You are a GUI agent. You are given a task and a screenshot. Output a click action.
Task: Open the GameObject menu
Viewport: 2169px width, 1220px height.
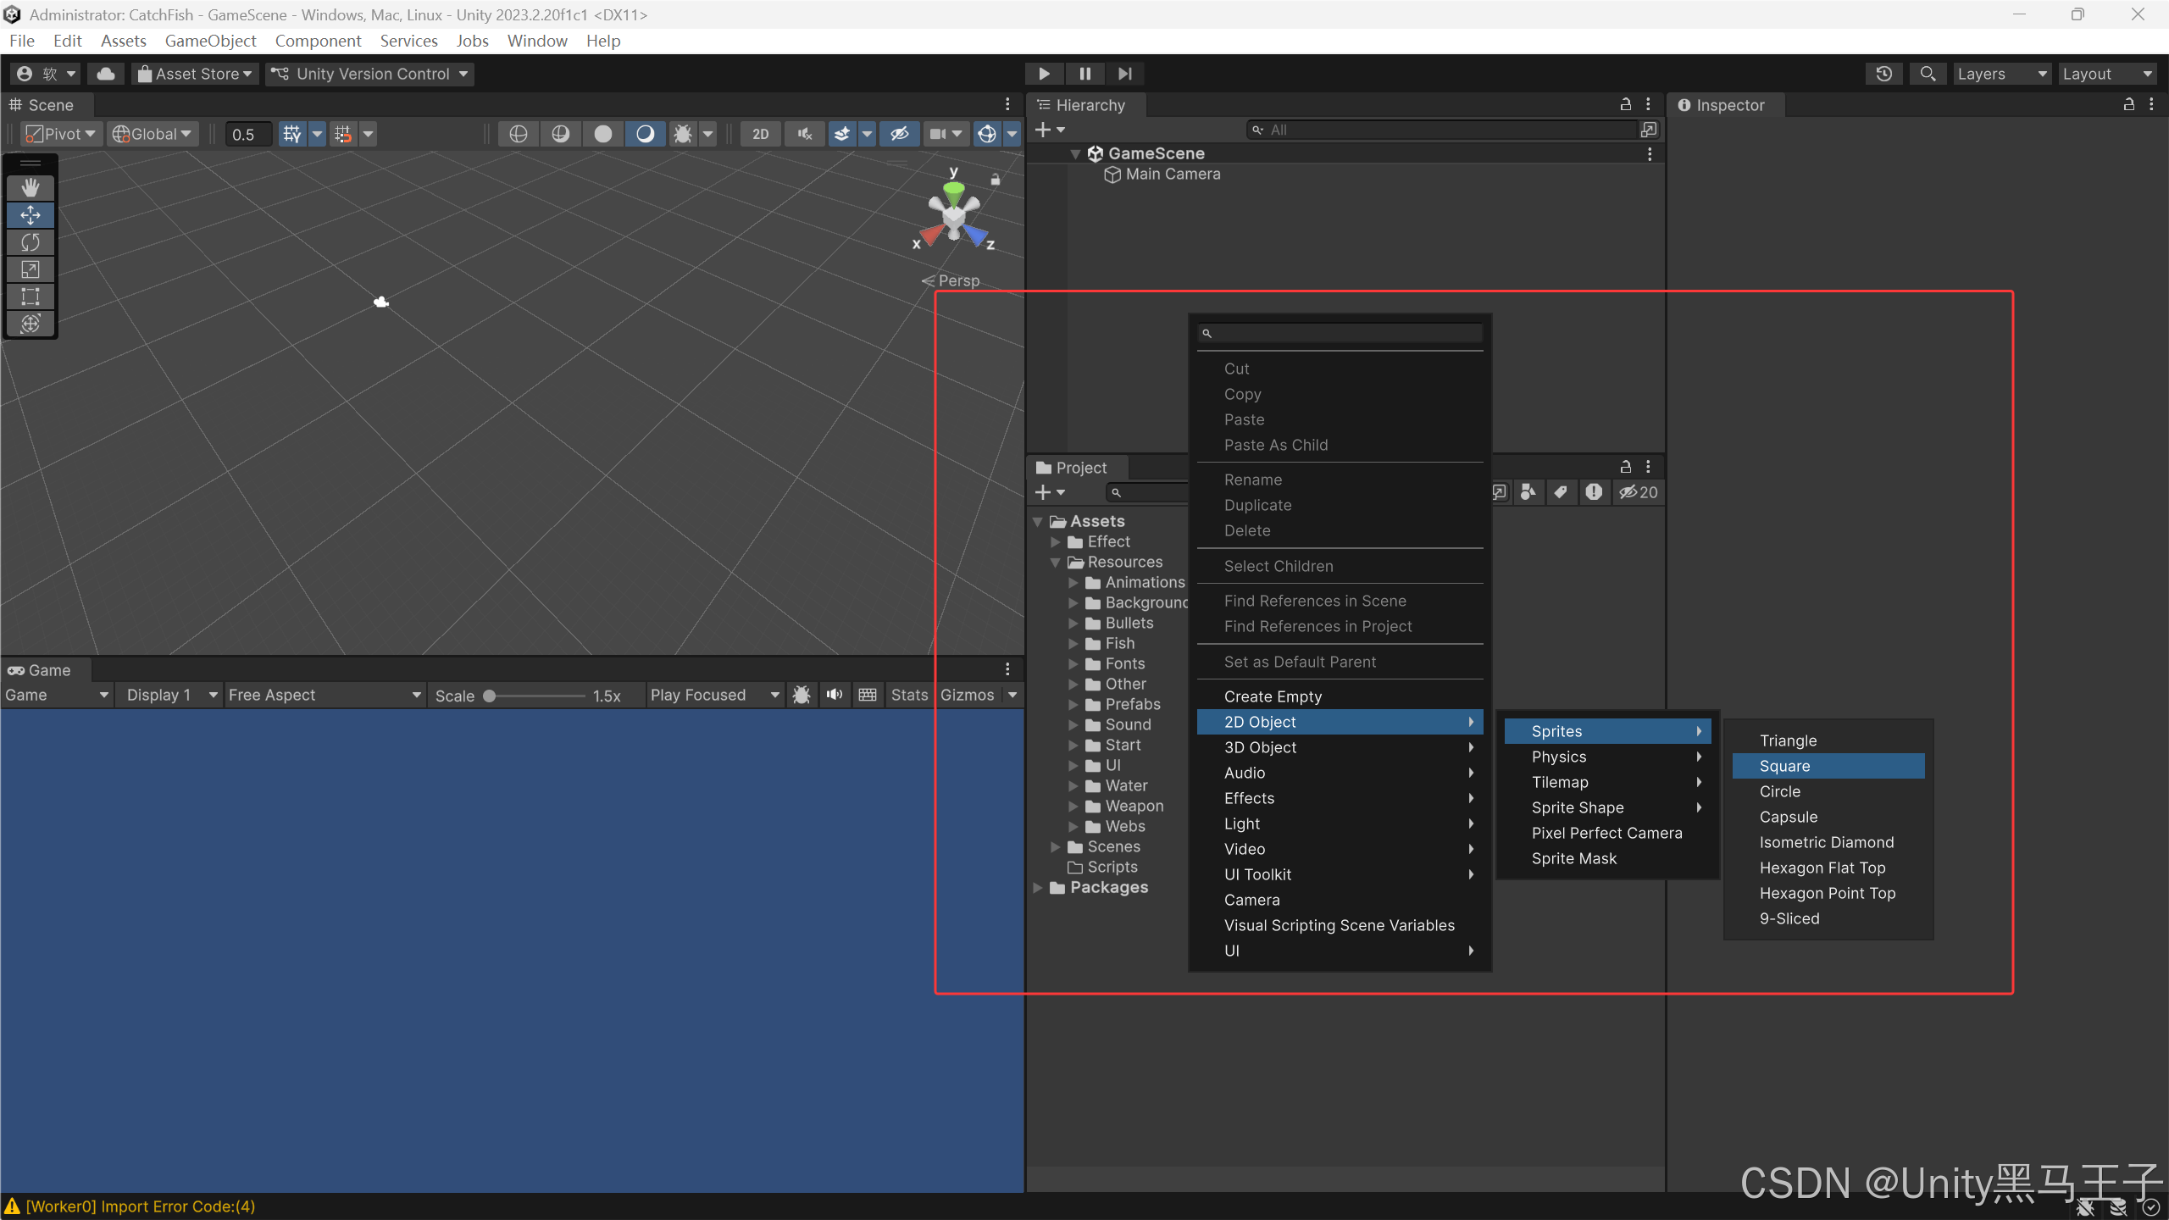tap(210, 41)
